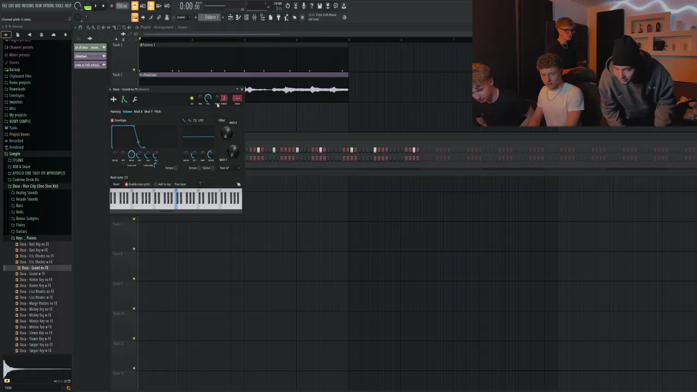Viewport: 697px width, 392px height.
Task: Expand the Packs folder in browser
Action: point(11,128)
